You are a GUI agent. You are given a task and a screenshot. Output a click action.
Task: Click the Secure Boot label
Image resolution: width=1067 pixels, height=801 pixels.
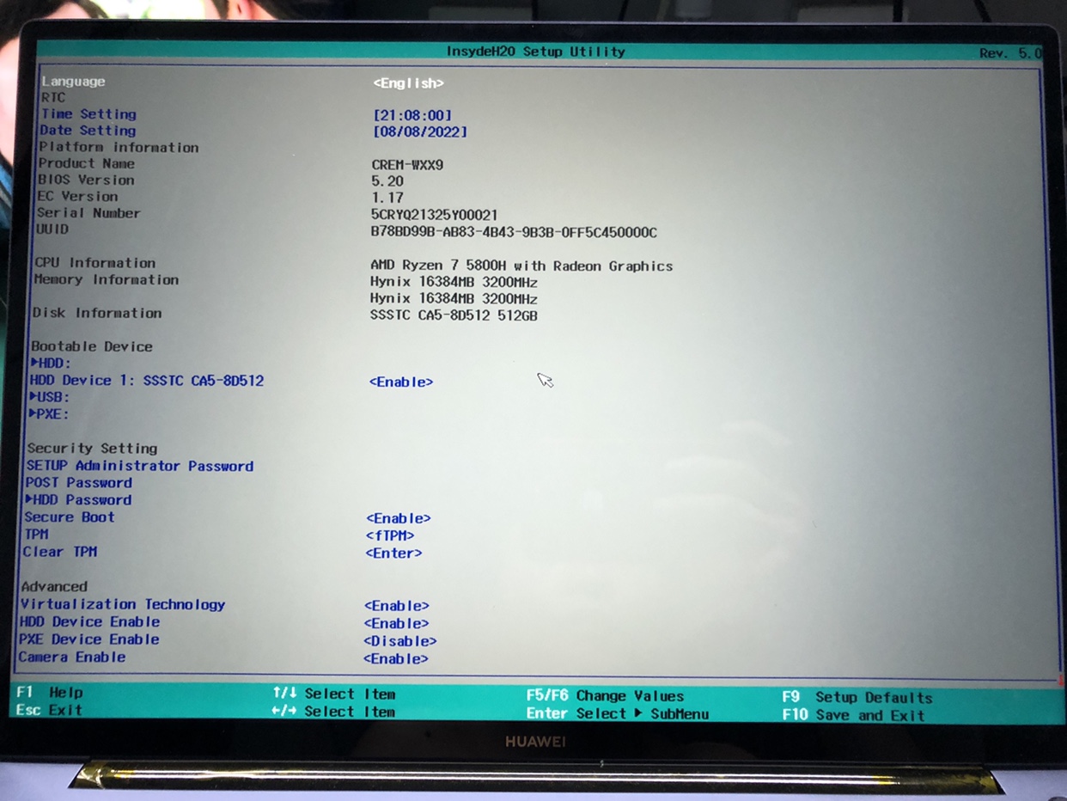click(70, 517)
